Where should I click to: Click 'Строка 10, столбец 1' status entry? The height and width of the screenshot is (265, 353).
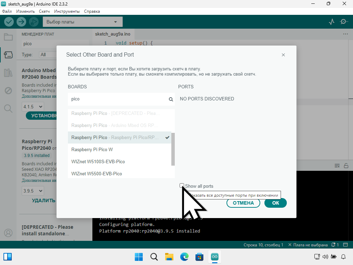[x=263, y=245]
